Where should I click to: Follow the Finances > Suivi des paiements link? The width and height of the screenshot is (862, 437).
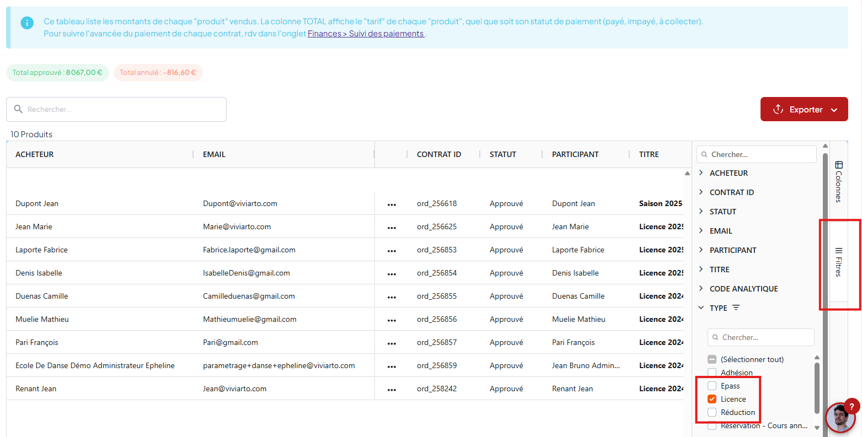(x=366, y=34)
